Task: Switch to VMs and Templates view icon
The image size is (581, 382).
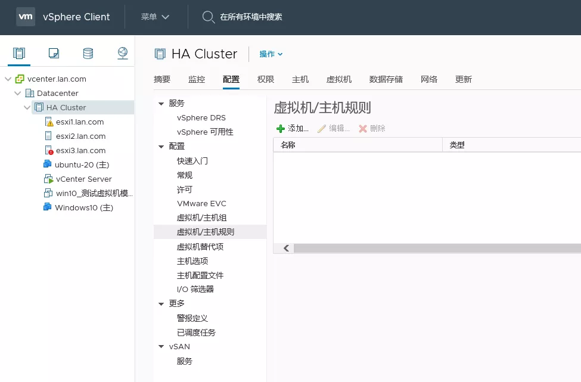Action: tap(54, 54)
